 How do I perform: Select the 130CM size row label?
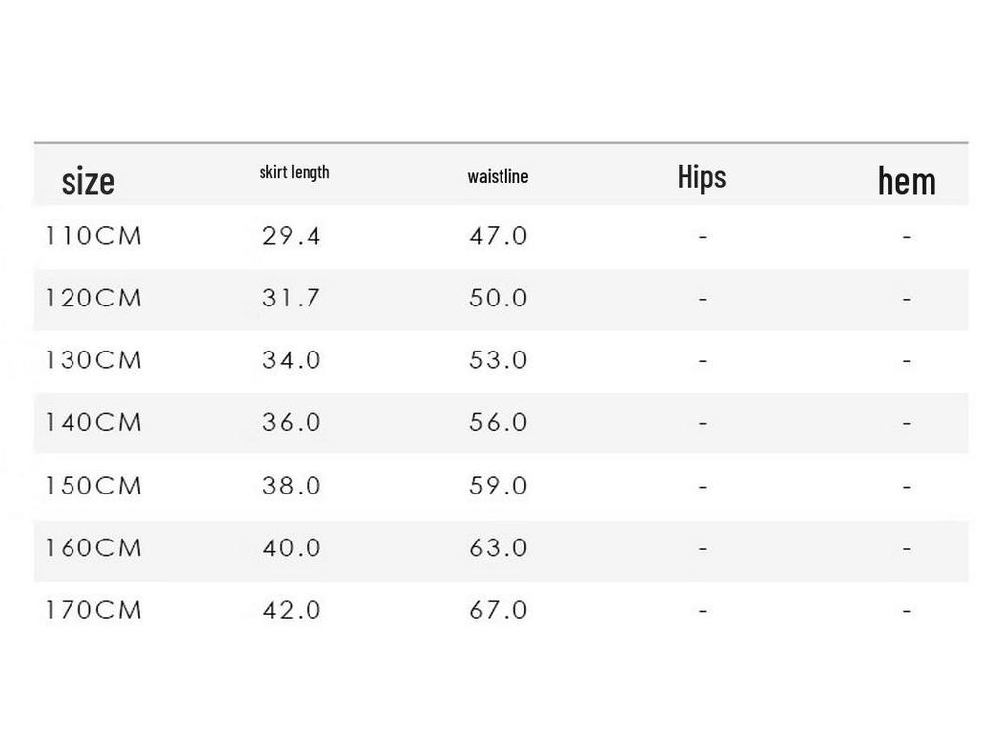click(x=93, y=360)
